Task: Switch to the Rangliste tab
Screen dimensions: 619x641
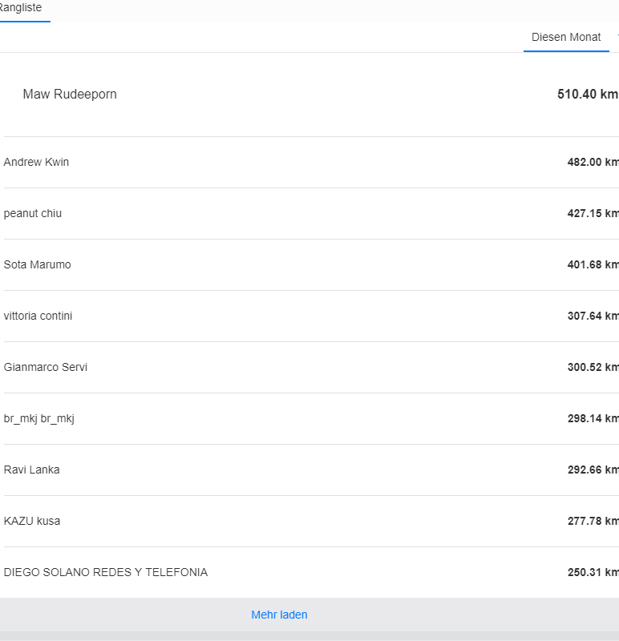Action: 22,8
